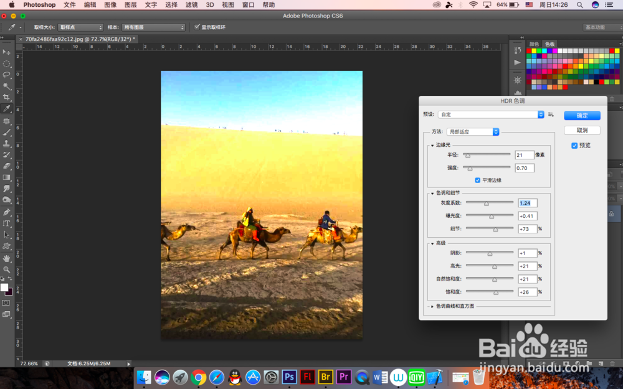This screenshot has height=389, width=623.
Task: Swap foreground and background colors
Action: 10,279
